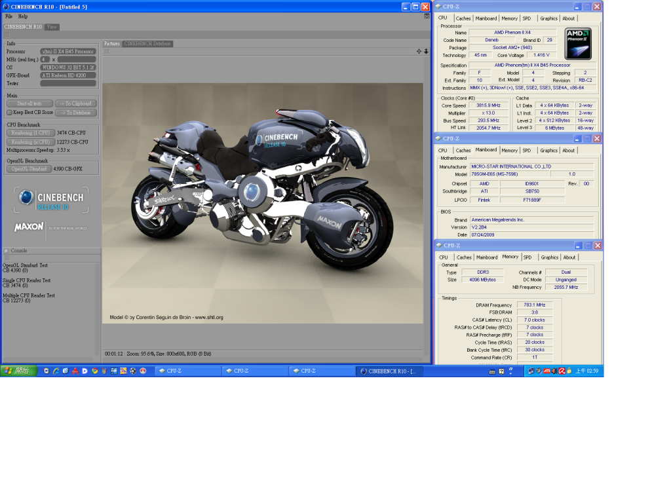Click the Console panel's horizontal scrollbar

[48, 360]
